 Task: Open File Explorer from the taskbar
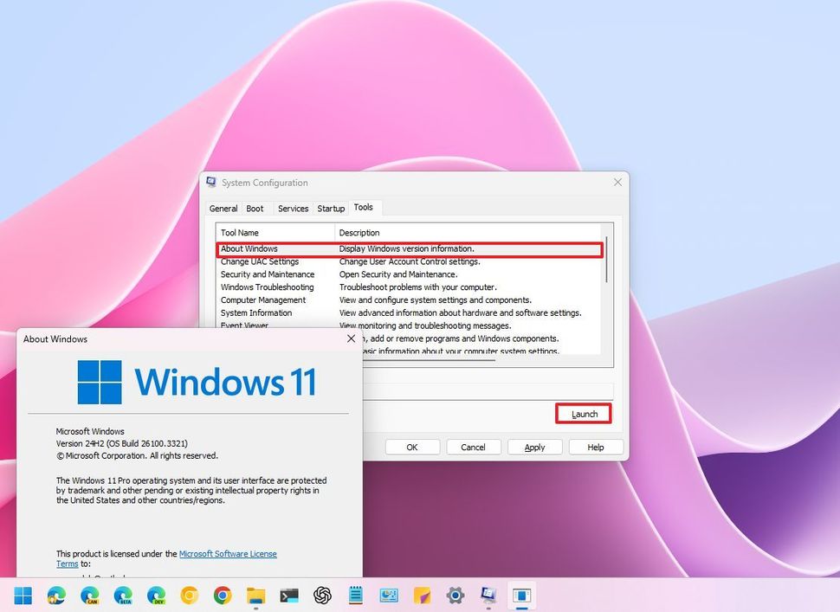pos(255,596)
